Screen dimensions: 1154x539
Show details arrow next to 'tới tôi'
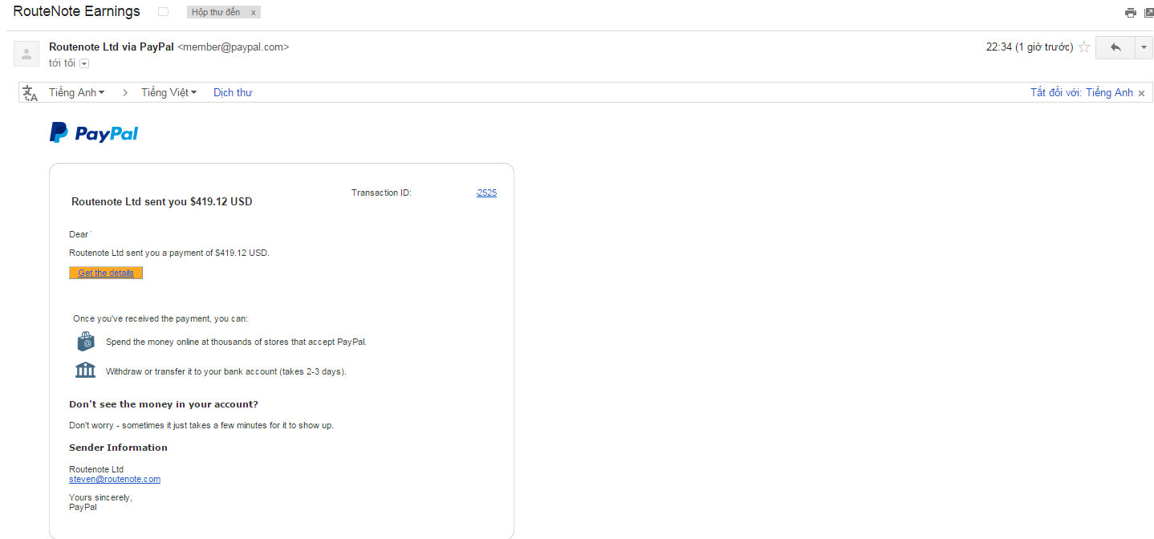(x=84, y=63)
